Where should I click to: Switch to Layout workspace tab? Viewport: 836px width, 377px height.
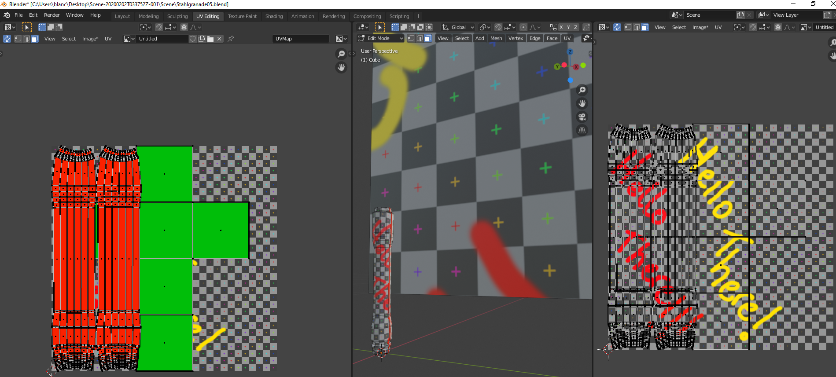point(122,16)
